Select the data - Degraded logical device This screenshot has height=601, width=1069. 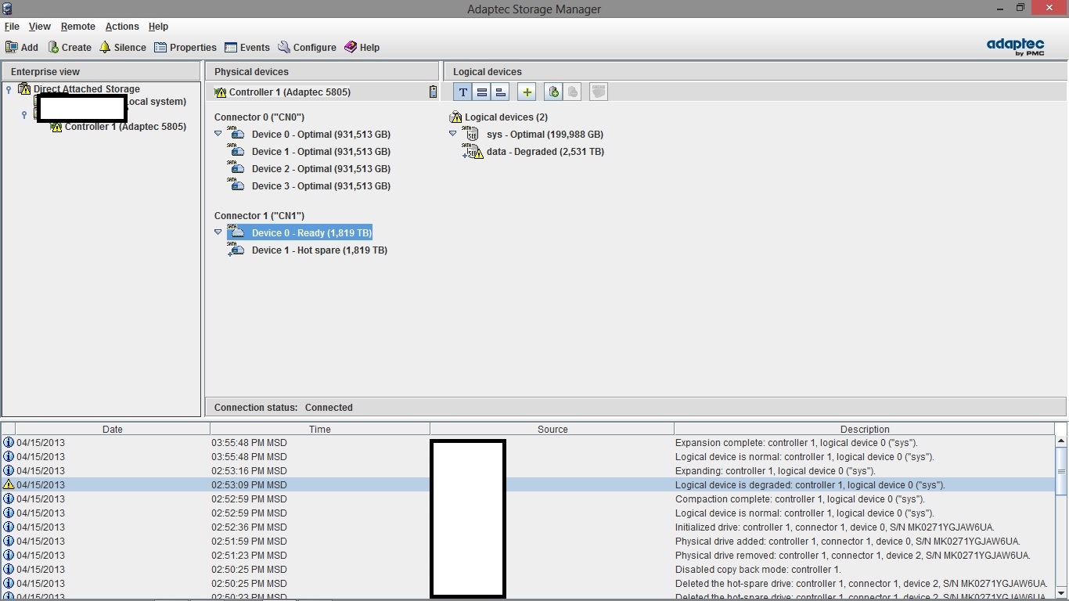point(545,152)
